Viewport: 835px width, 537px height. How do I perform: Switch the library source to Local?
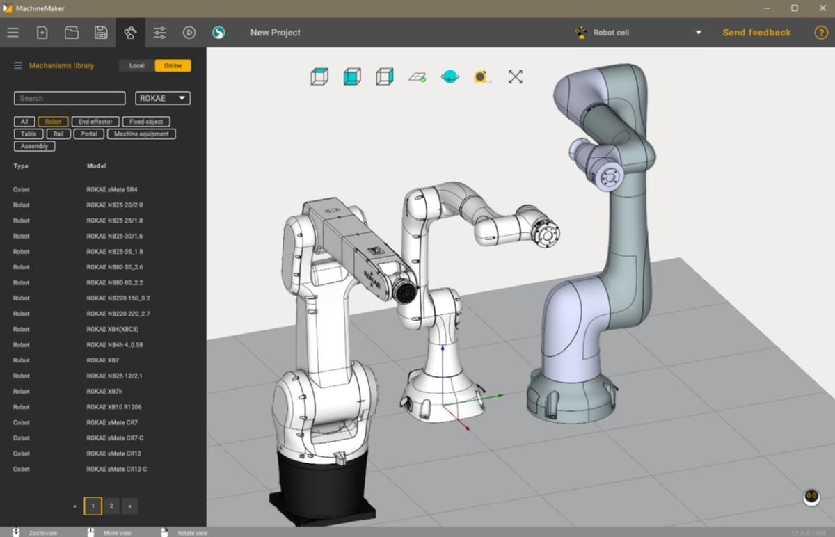click(136, 65)
